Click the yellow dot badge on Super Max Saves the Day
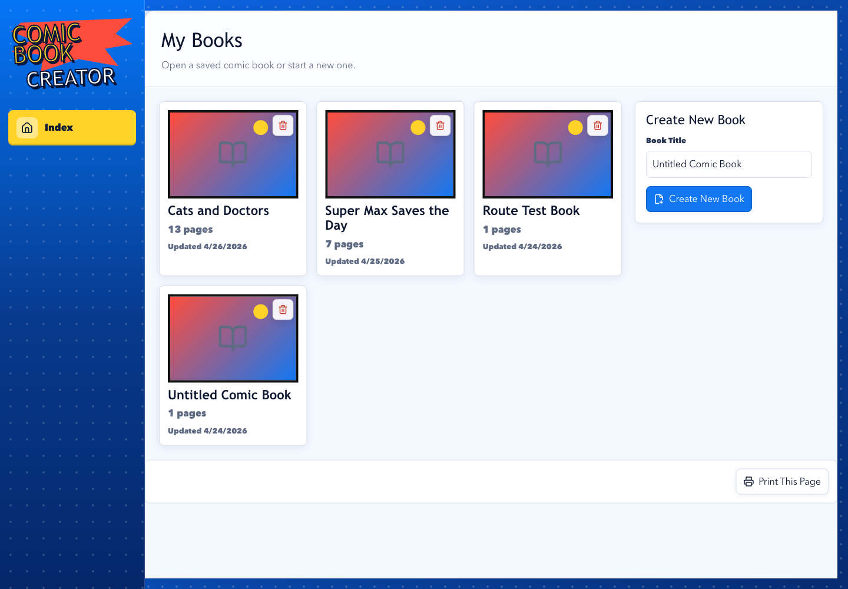848x589 pixels. [418, 127]
